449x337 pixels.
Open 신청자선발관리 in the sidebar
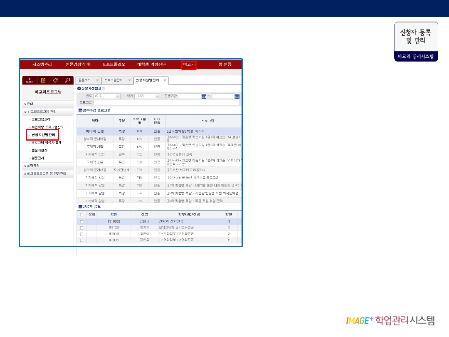pos(43,135)
